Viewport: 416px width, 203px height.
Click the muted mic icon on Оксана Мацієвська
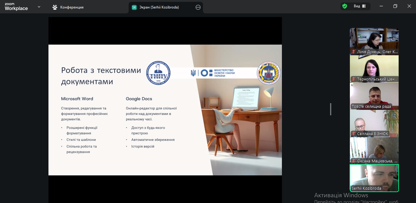(354, 161)
